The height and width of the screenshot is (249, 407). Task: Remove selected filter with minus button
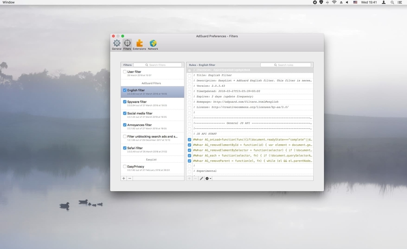point(130,178)
